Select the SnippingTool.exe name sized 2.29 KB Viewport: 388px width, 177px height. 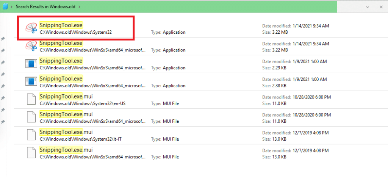[61, 61]
